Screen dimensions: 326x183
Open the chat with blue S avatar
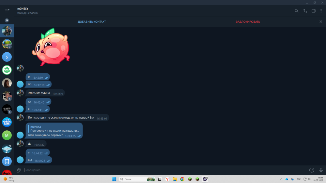[x=7, y=57]
